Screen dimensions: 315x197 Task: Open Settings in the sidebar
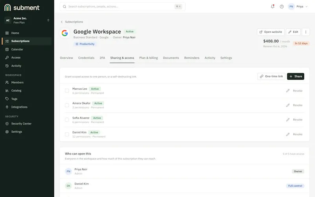tap(26, 132)
